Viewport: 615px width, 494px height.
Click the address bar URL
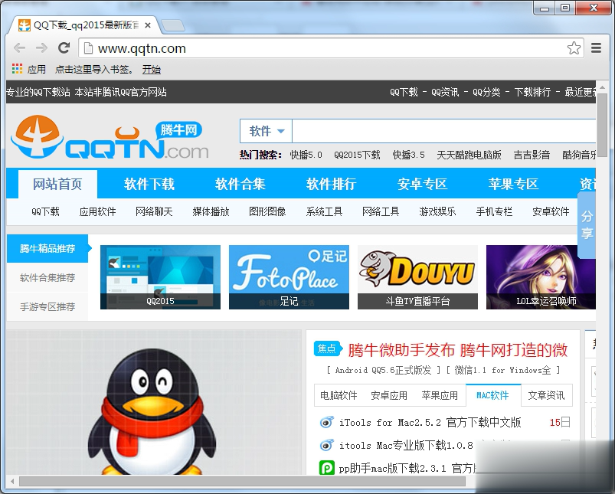pyautogui.click(x=142, y=48)
